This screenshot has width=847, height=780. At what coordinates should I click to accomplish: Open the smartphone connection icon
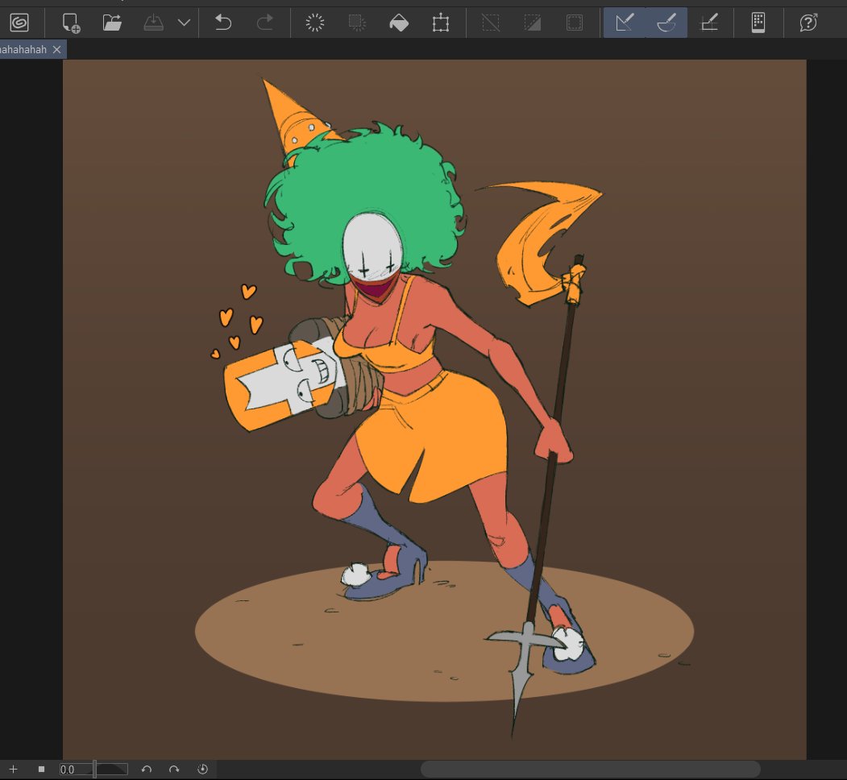point(758,23)
